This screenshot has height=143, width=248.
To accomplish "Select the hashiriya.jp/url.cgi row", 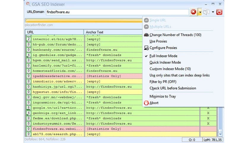I will pyautogui.click(x=84, y=87).
